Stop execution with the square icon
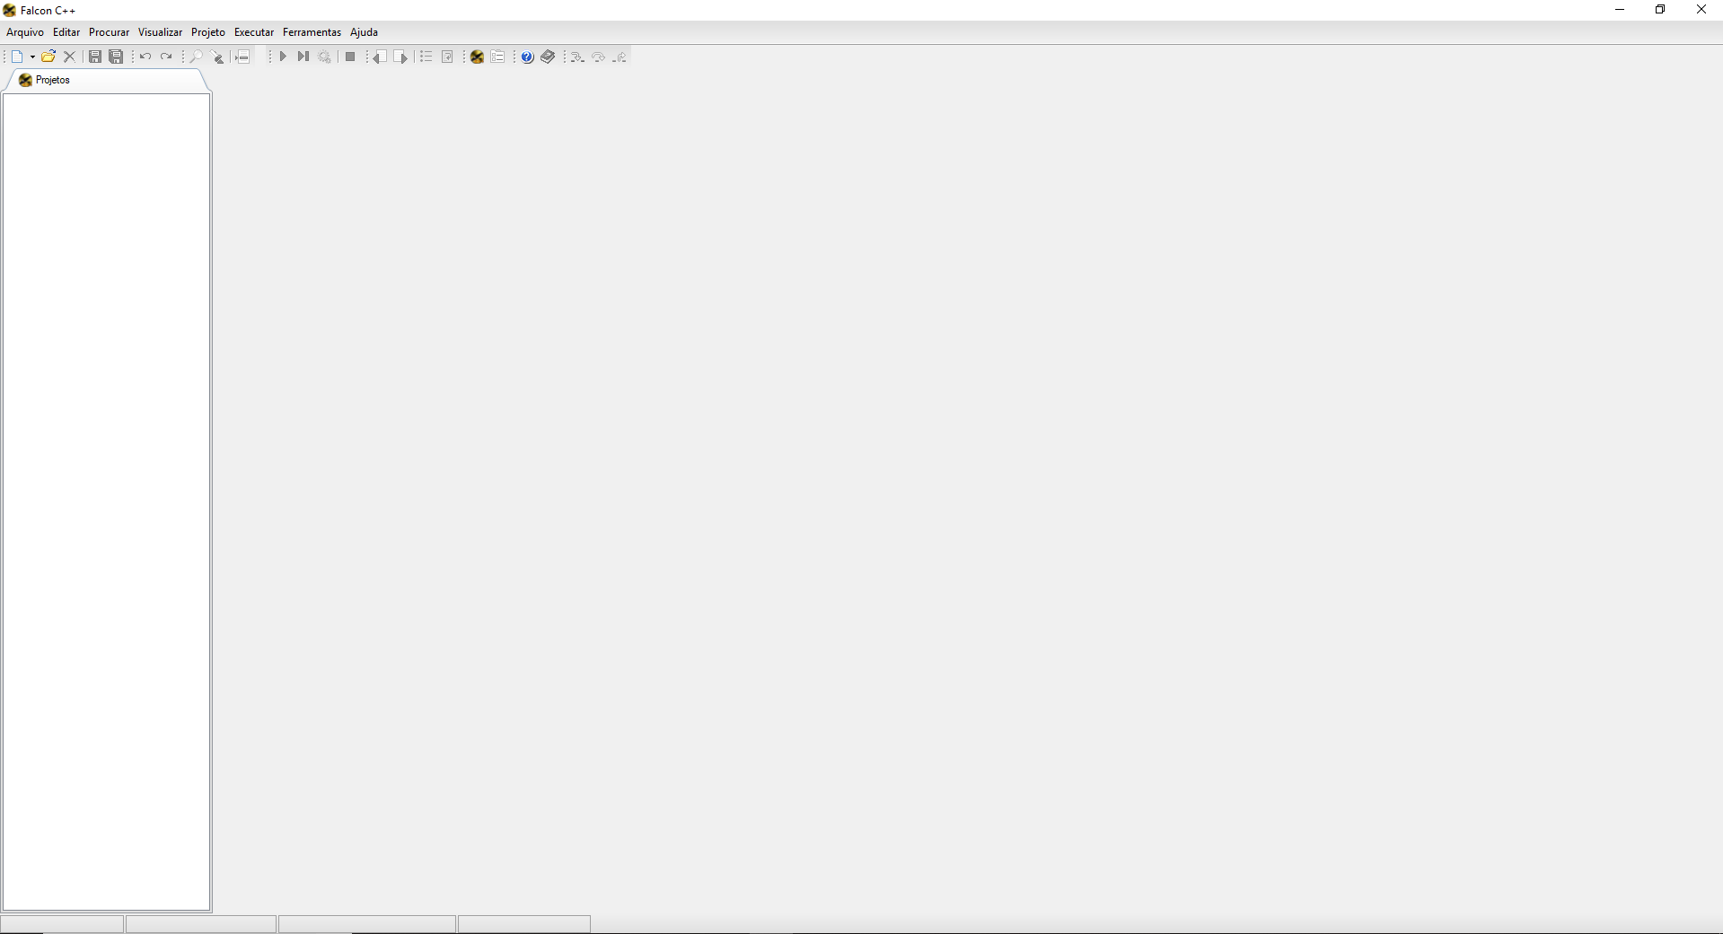Image resolution: width=1723 pixels, height=934 pixels. point(350,57)
